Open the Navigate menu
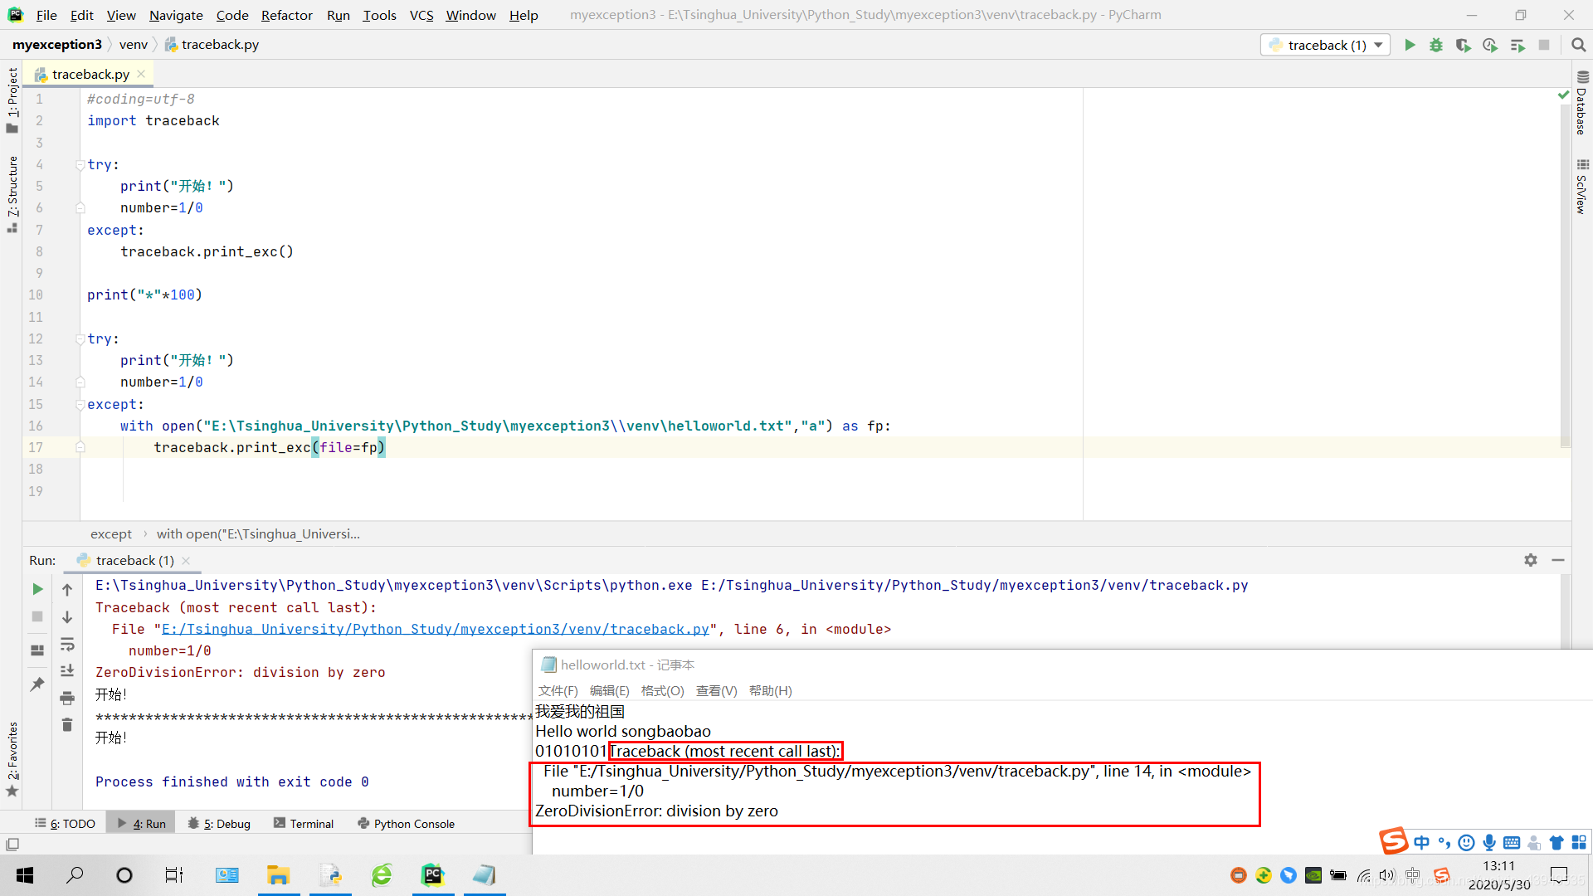This screenshot has width=1593, height=896. [176, 15]
